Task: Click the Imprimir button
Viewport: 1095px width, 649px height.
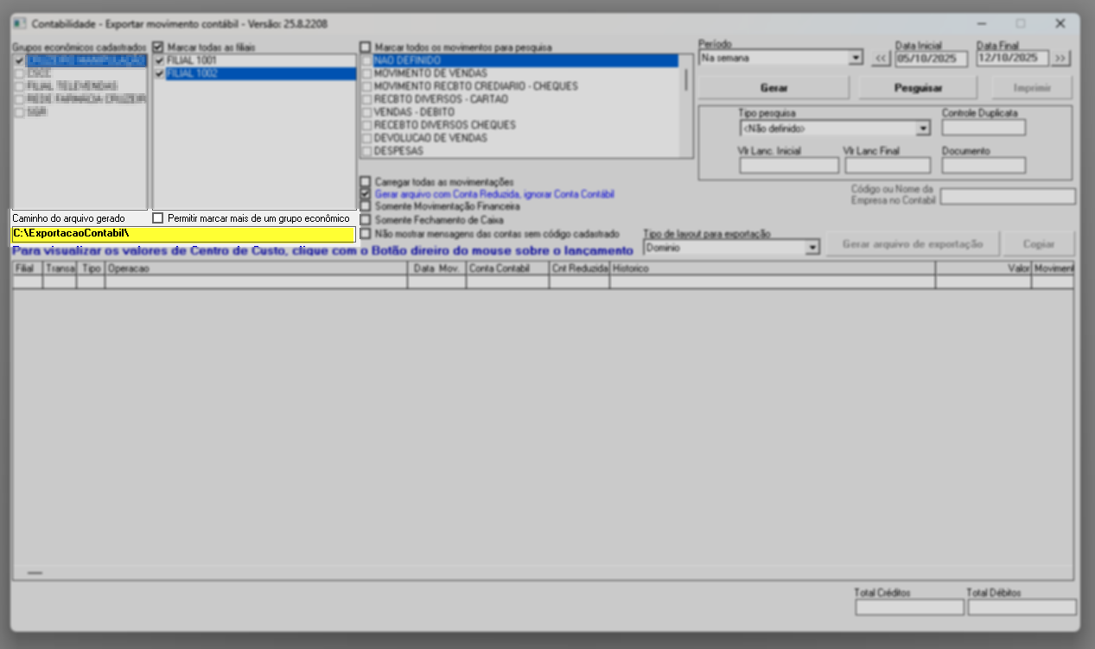Action: pos(1032,88)
